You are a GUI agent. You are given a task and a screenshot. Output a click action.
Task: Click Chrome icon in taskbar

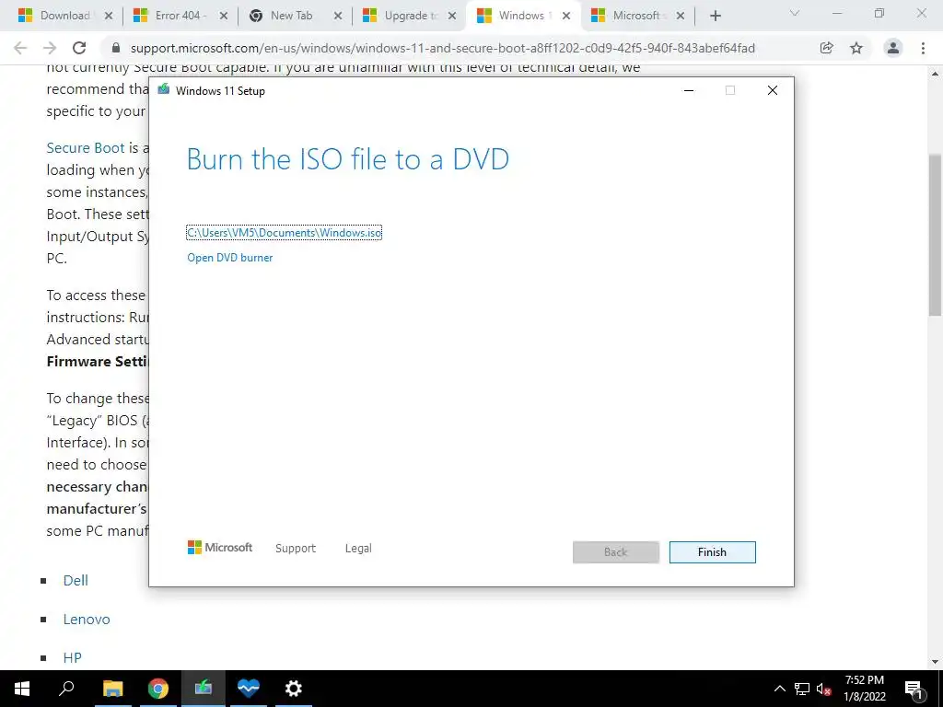coord(158,689)
